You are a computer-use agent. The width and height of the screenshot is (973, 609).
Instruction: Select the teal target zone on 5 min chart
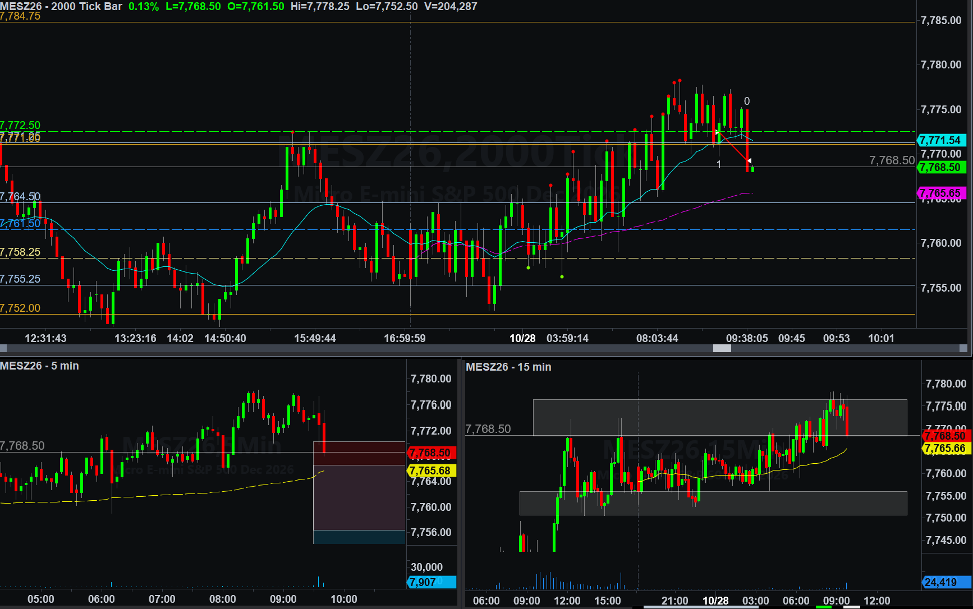pyautogui.click(x=359, y=537)
